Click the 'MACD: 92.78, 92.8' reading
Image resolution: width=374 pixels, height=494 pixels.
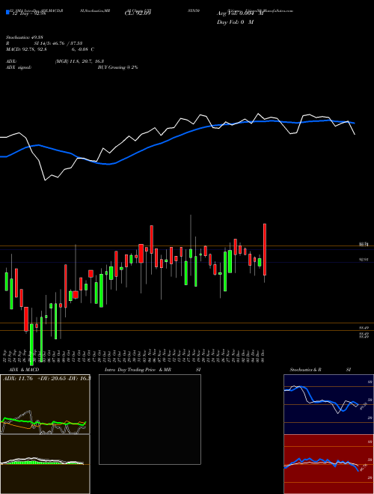tap(26, 49)
